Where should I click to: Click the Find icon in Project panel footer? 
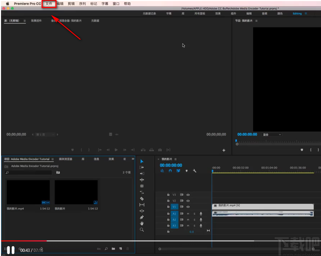tap(106, 249)
